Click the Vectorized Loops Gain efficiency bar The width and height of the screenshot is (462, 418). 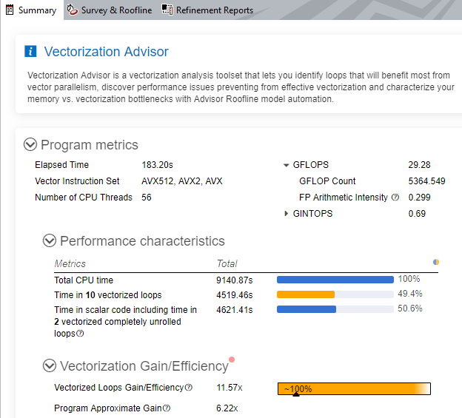pos(354,388)
